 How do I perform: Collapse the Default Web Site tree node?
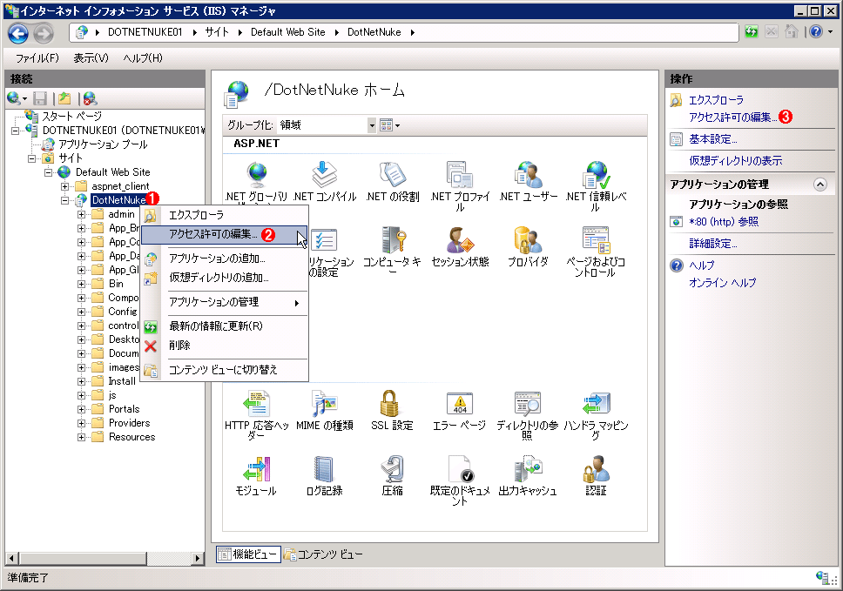[49, 172]
